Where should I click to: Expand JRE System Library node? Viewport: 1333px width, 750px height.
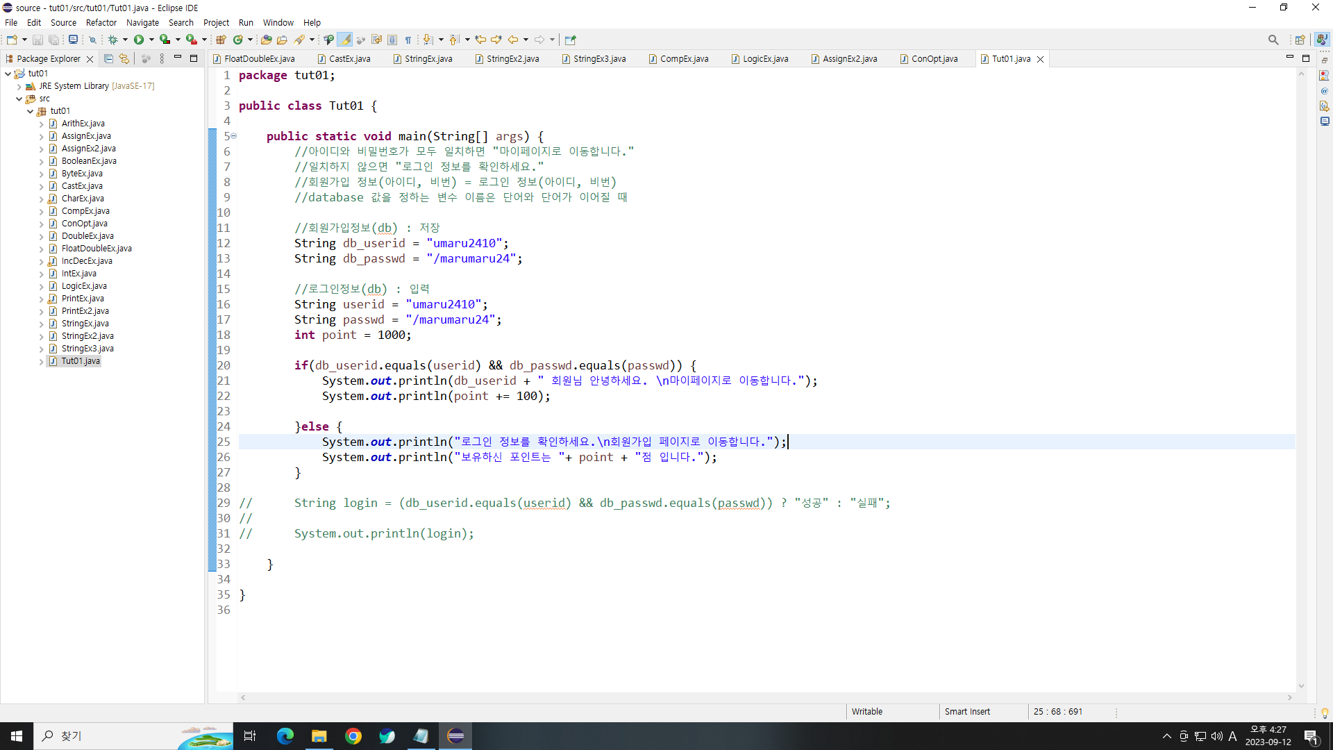(19, 86)
